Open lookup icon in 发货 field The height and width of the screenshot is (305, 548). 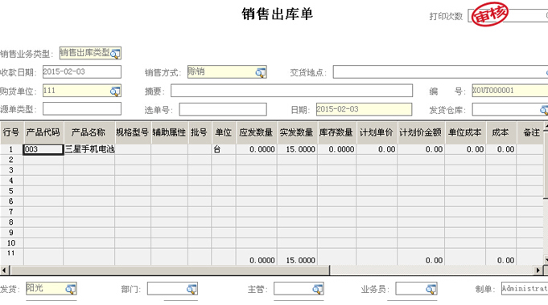click(x=70, y=289)
